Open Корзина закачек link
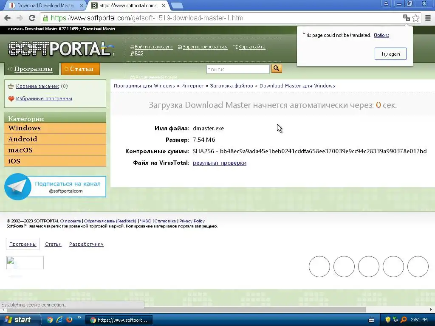Viewport: 435px width, 326px height. (x=37, y=86)
